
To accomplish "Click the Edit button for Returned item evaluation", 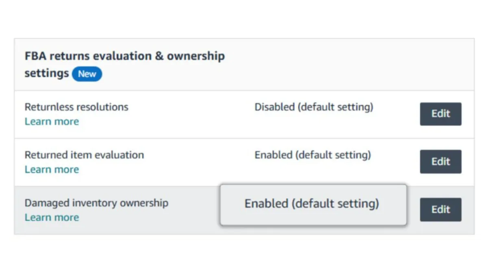I will 440,162.
